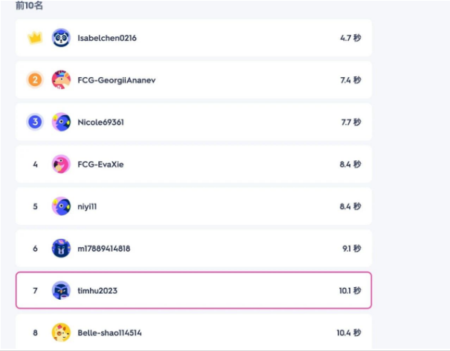Click timhu2023's owl avatar
The width and height of the screenshot is (450, 351).
pos(61,290)
